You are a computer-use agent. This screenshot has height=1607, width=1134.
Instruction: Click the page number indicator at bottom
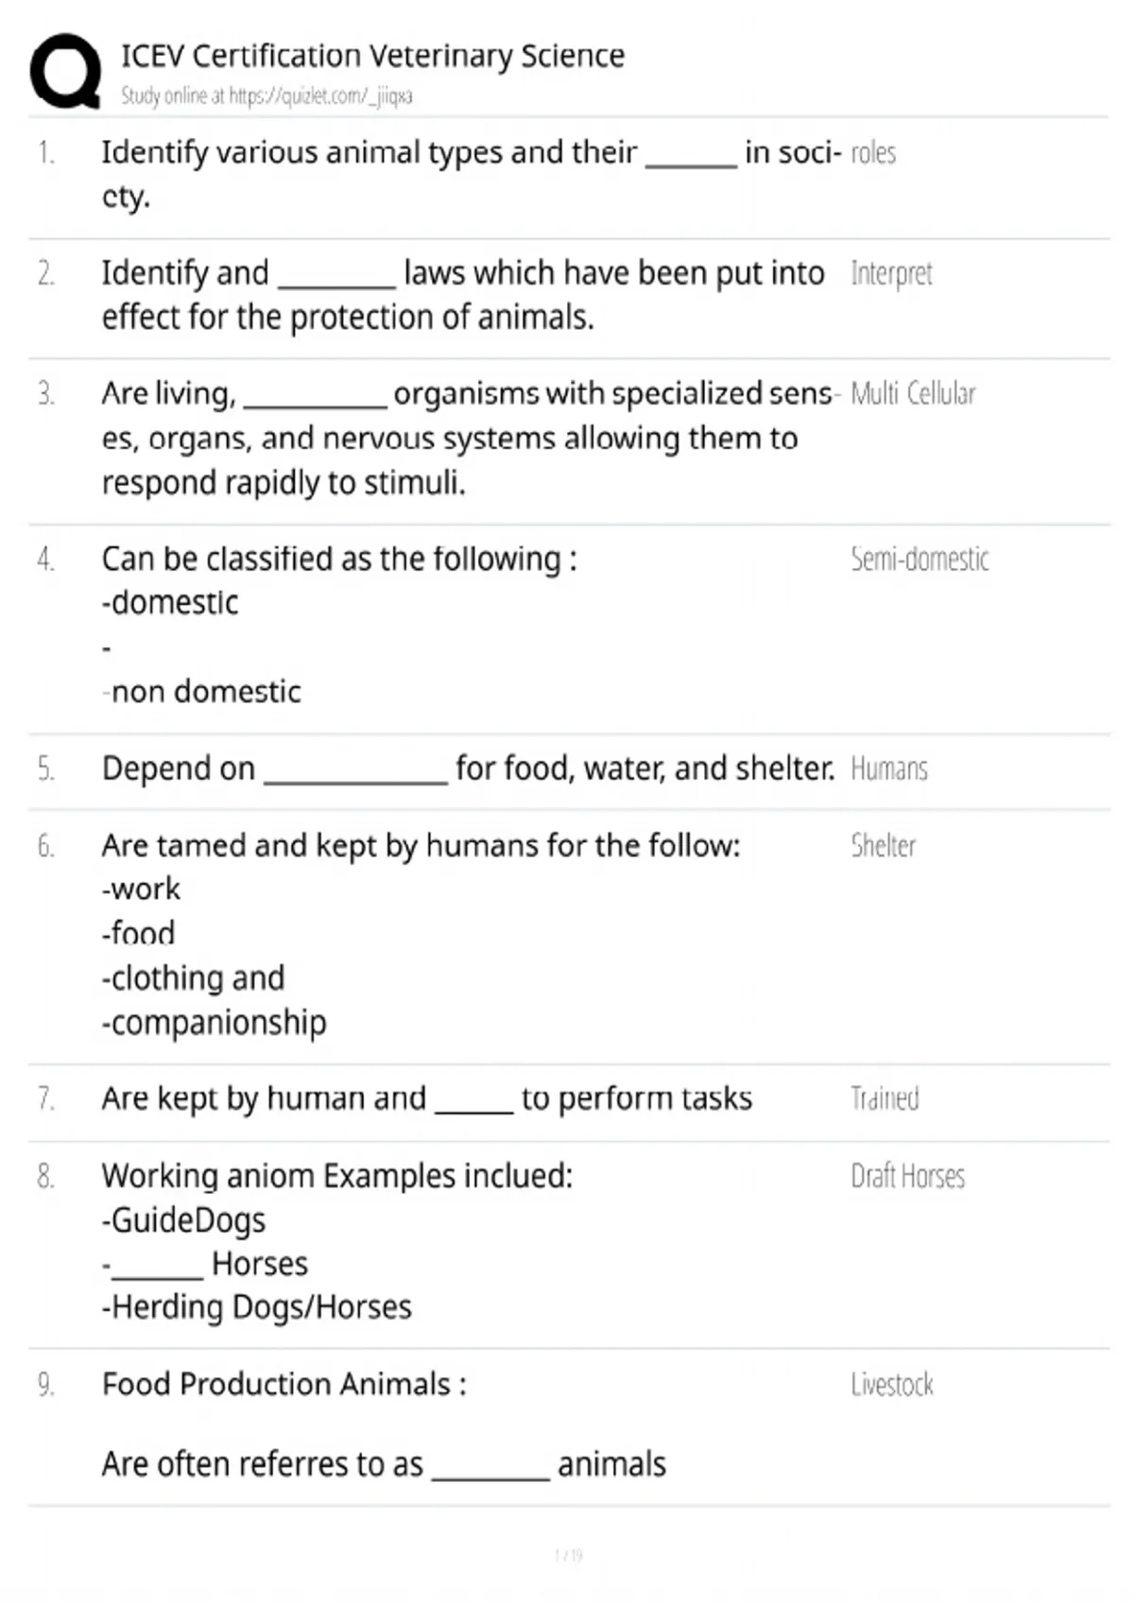[x=568, y=1555]
